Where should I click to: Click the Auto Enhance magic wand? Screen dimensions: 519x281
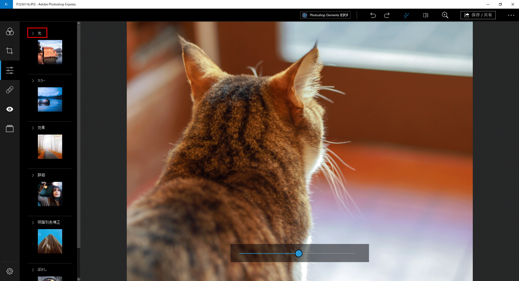click(x=406, y=15)
